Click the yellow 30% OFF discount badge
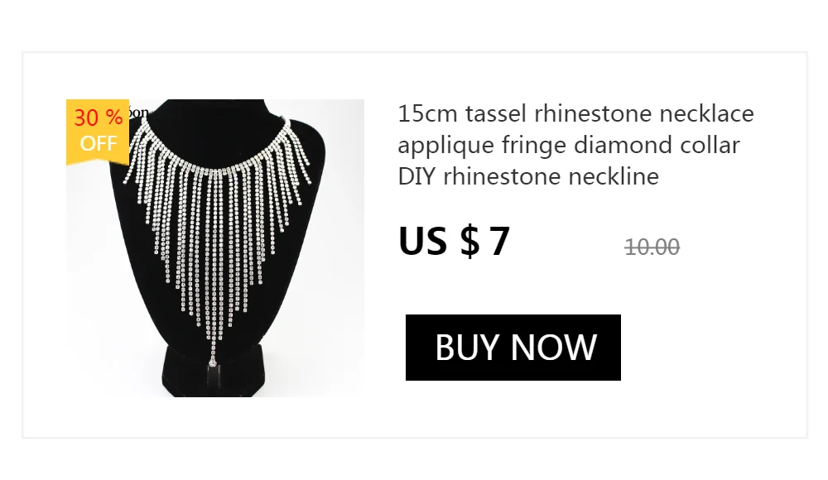 pyautogui.click(x=98, y=132)
